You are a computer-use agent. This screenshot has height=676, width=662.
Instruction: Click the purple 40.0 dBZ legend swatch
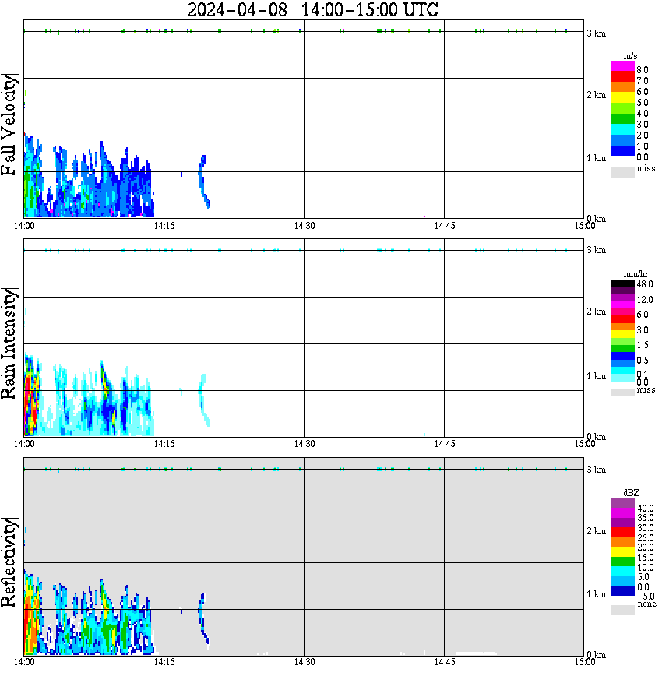point(622,503)
